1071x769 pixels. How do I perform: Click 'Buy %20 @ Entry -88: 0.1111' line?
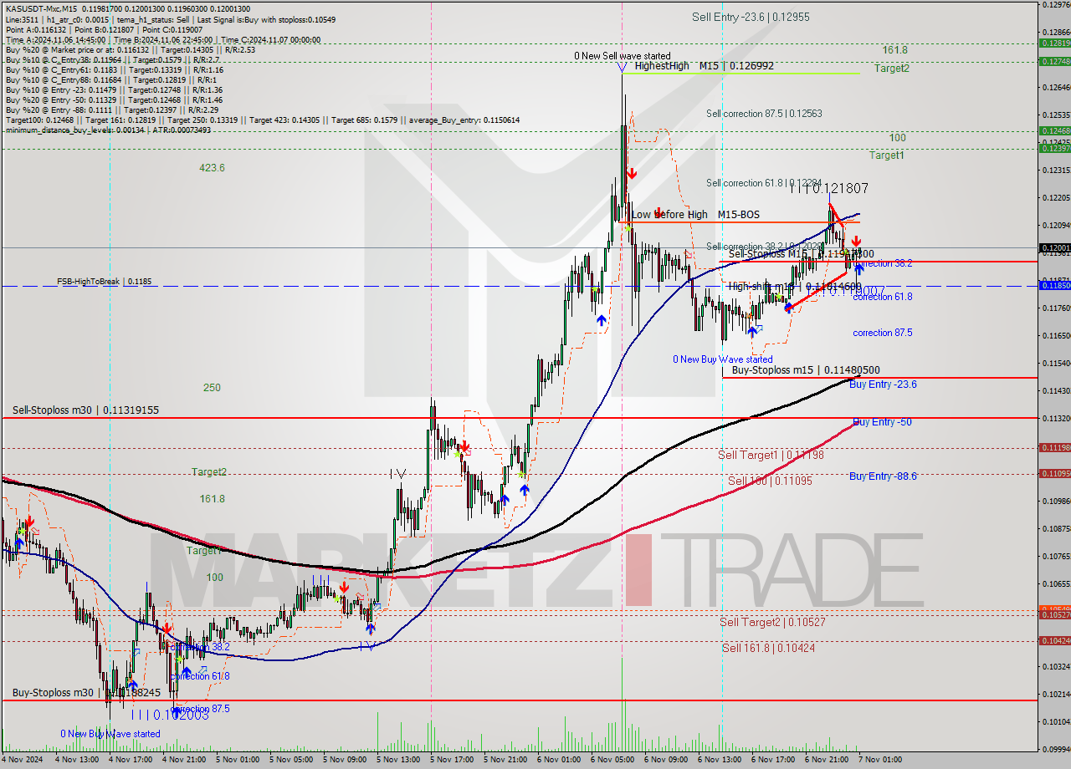click(x=112, y=109)
